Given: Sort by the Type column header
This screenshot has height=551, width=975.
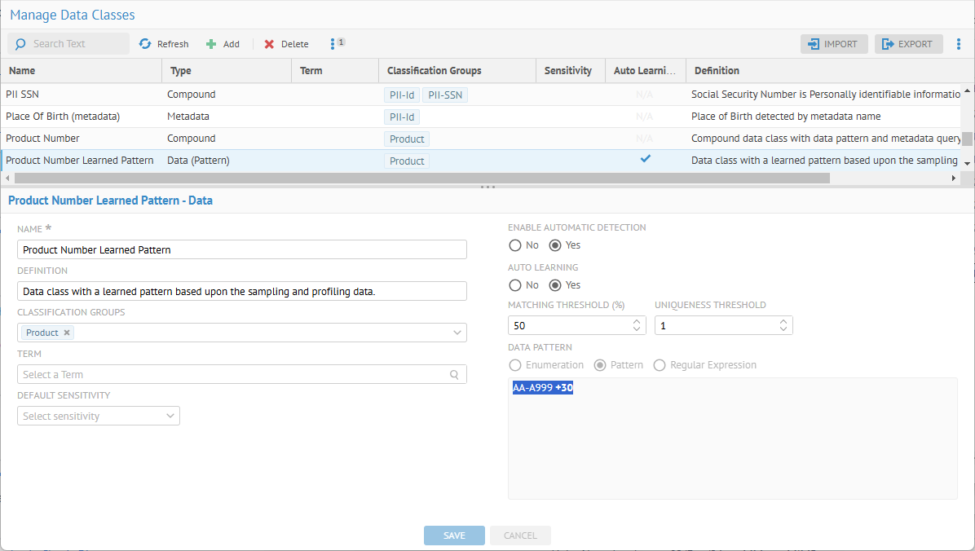Looking at the screenshot, I should pos(181,71).
